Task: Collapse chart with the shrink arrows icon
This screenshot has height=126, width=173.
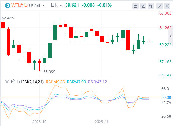Action: pyautogui.click(x=160, y=6)
